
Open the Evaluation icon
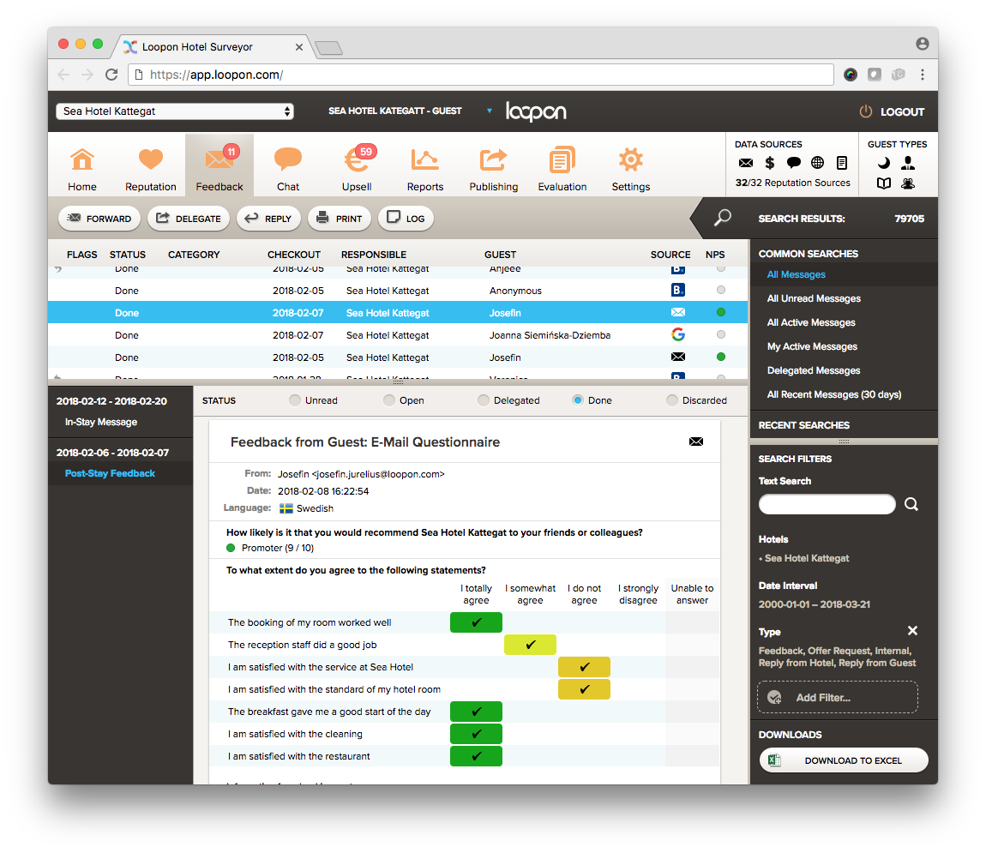pos(562,160)
